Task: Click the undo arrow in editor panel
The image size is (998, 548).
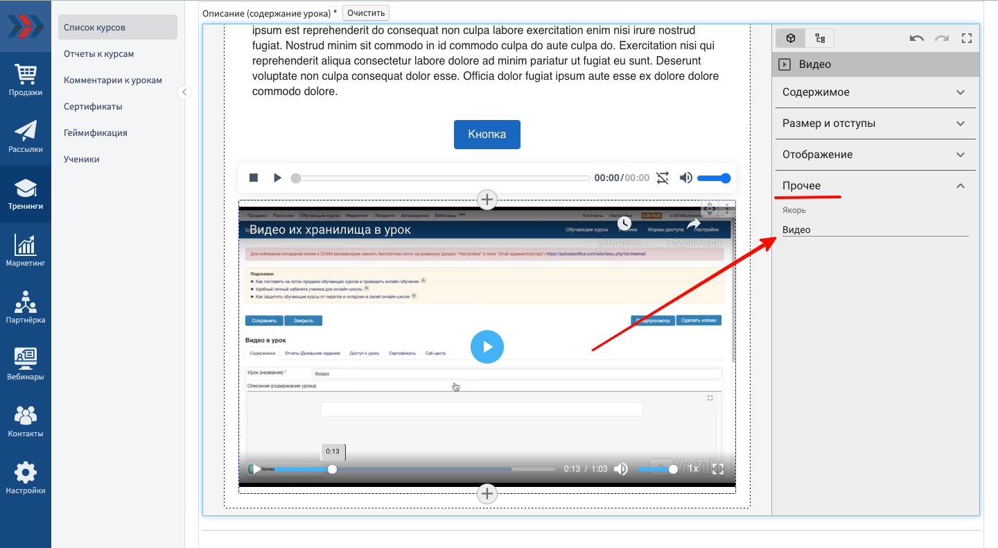Action: (917, 38)
